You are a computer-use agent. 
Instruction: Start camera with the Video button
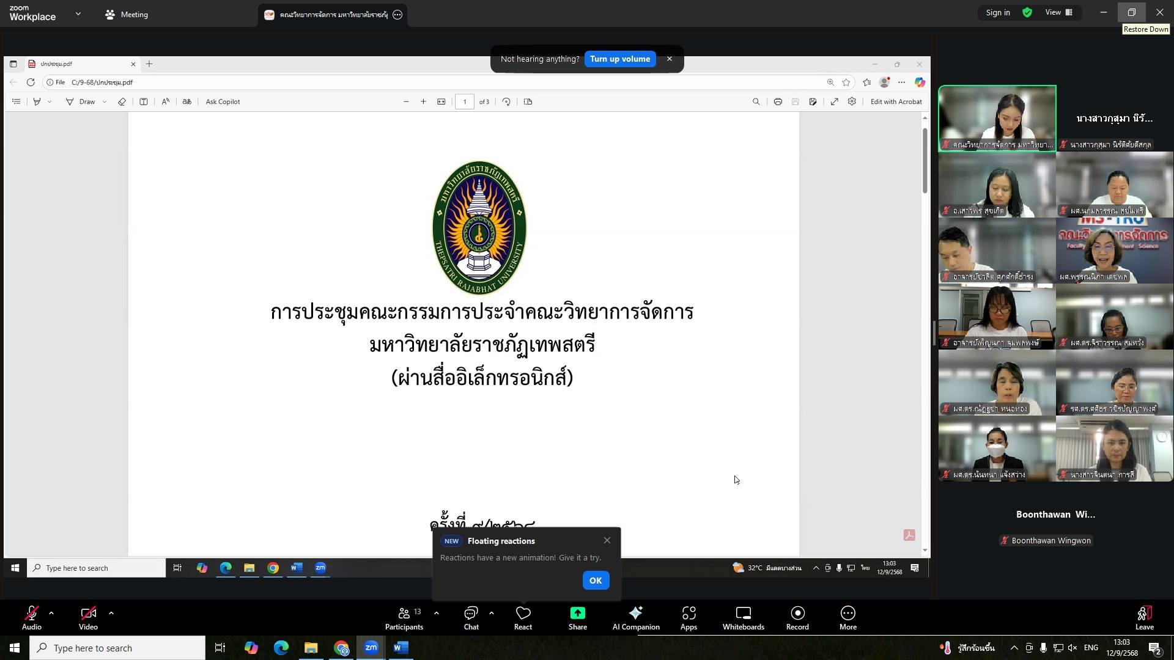coord(88,618)
